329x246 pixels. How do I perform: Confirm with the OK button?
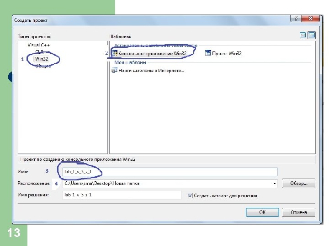[x=262, y=212]
